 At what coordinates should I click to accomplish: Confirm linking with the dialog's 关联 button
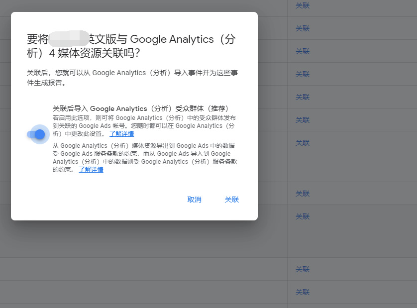click(x=231, y=200)
